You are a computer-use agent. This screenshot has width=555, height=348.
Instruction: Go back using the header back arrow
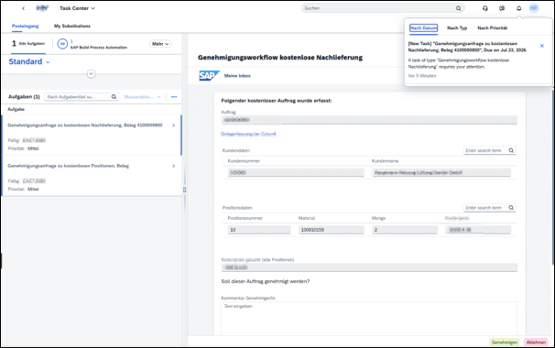(x=24, y=8)
